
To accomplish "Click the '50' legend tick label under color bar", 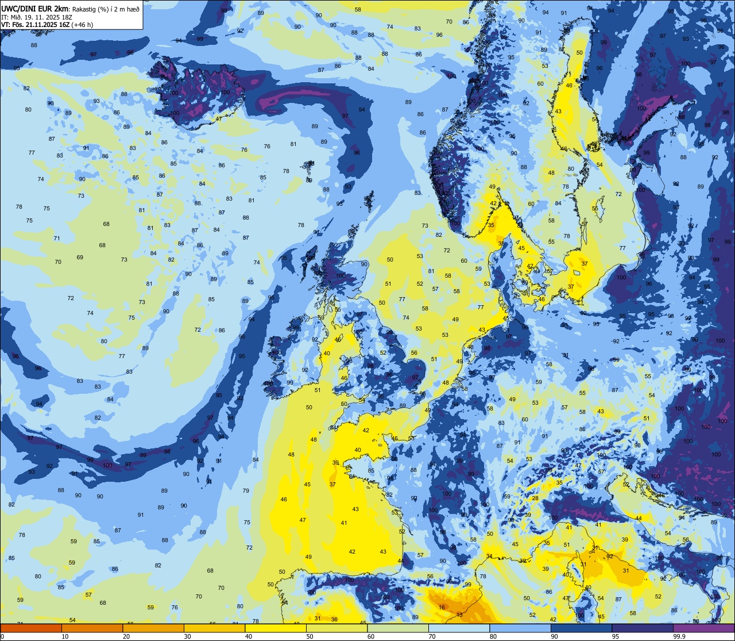I will tap(311, 636).
